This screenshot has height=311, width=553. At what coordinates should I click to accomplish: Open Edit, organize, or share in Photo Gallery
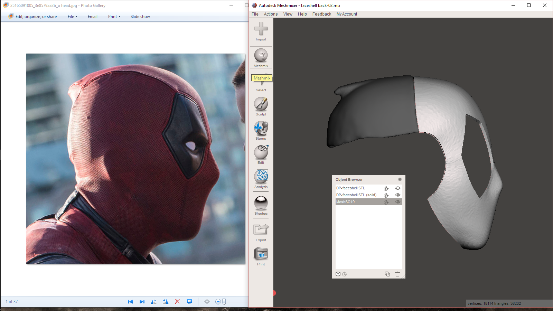pyautogui.click(x=33, y=17)
